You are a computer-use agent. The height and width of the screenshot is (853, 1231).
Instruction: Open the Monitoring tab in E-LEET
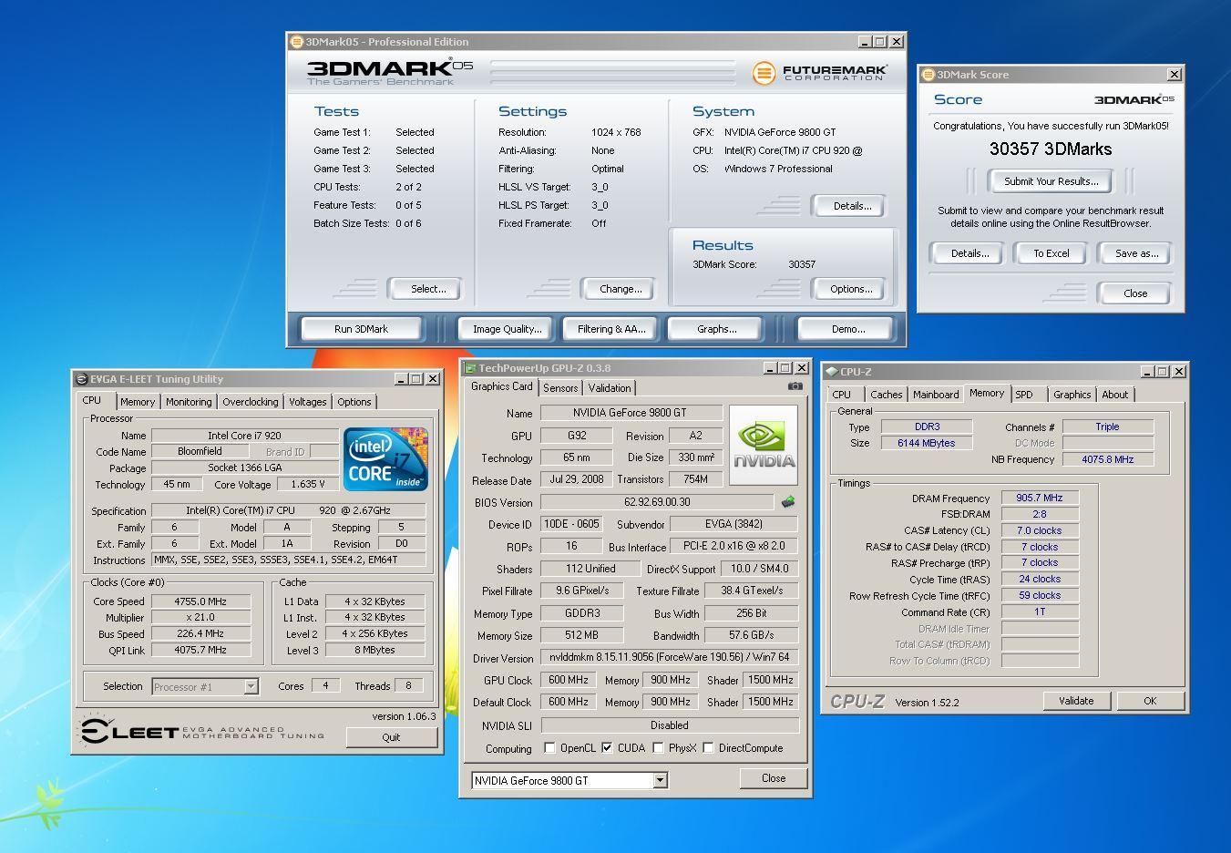(x=189, y=402)
